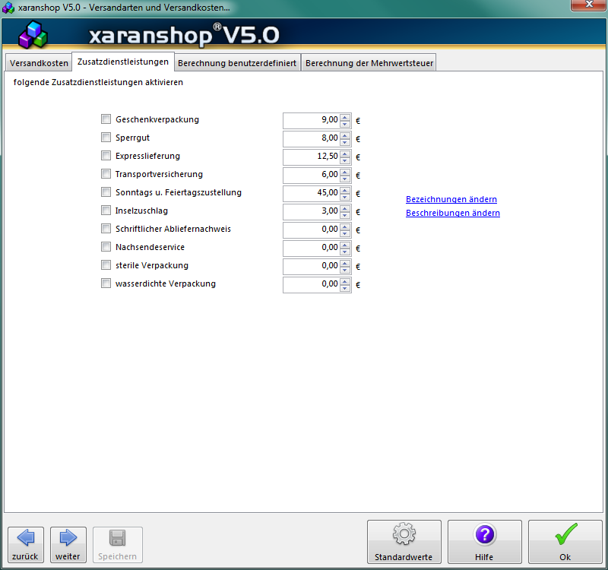Open Berechnung der Mehrwertsteuer tab
608x570 pixels.
pyautogui.click(x=369, y=63)
